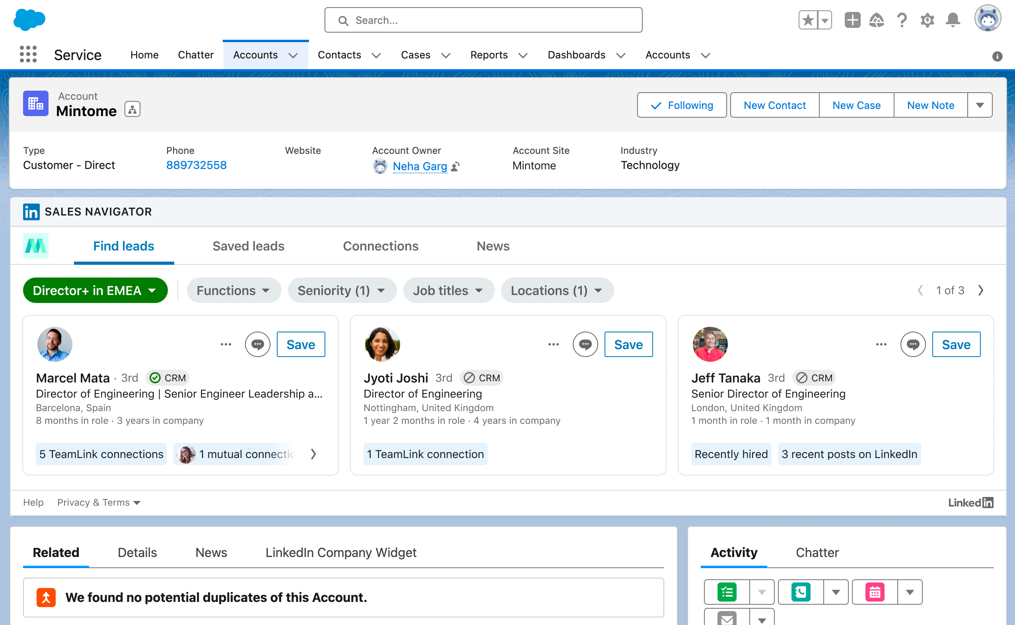
Task: Open the Sales Navigator News tab
Action: [x=493, y=246]
